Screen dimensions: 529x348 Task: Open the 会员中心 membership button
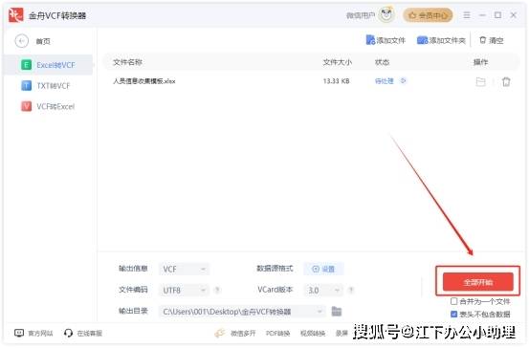click(x=428, y=15)
